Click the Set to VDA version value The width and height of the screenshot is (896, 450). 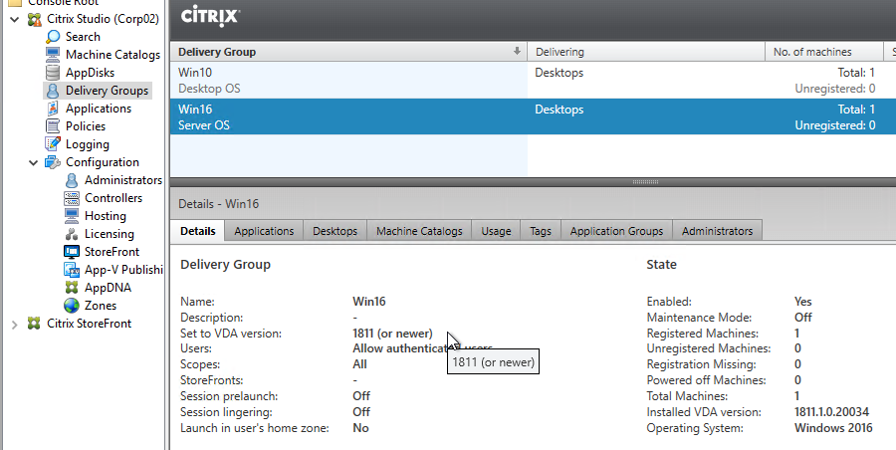coord(392,334)
